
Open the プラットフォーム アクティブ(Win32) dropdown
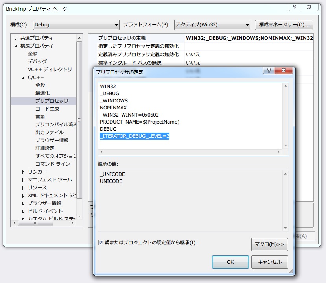coord(212,25)
